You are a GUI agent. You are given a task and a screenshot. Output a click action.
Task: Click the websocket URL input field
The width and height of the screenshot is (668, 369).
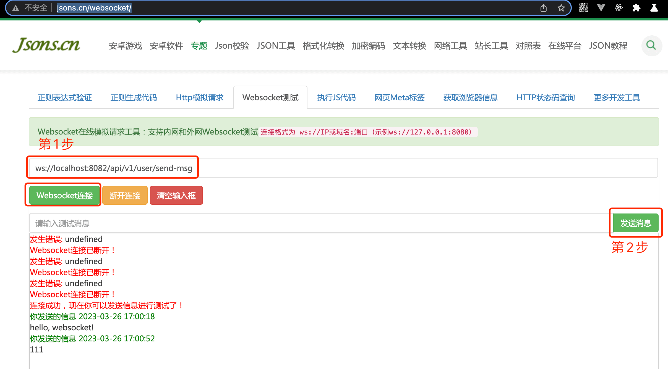(x=343, y=168)
